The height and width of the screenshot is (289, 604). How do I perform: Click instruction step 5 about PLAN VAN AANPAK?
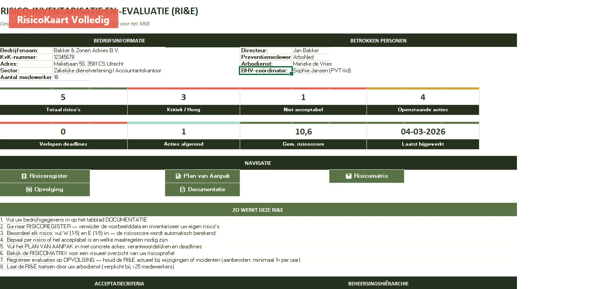101,247
